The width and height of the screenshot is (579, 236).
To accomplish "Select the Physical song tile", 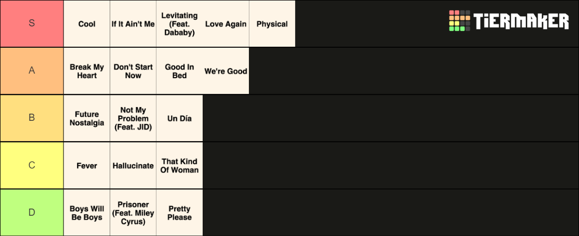I will click(x=272, y=23).
